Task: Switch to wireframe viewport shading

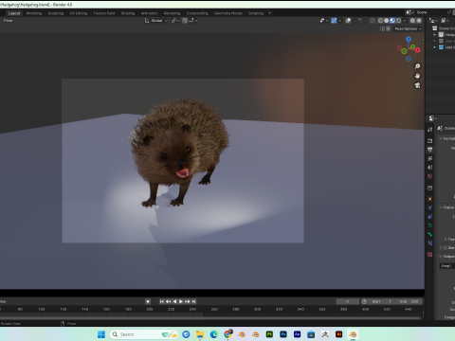Action: click(x=380, y=21)
